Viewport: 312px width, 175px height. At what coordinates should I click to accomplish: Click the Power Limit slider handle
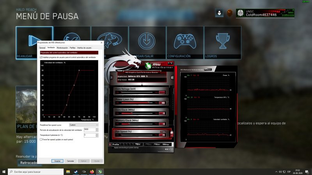(149, 103)
